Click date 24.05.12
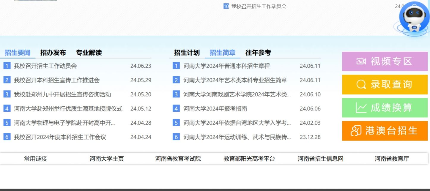The height and width of the screenshot is (191, 430). click(x=141, y=109)
